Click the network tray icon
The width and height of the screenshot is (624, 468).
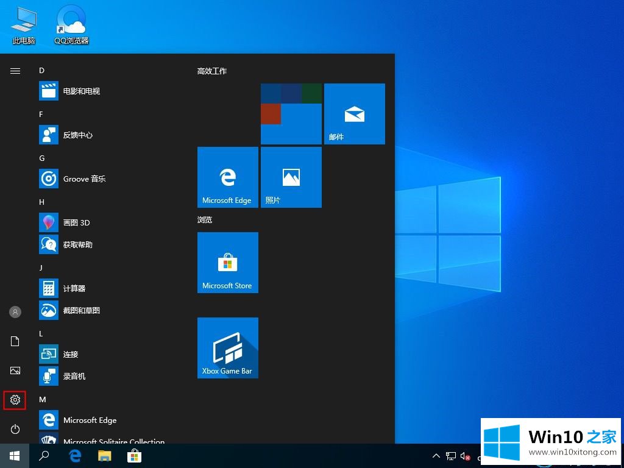(451, 456)
